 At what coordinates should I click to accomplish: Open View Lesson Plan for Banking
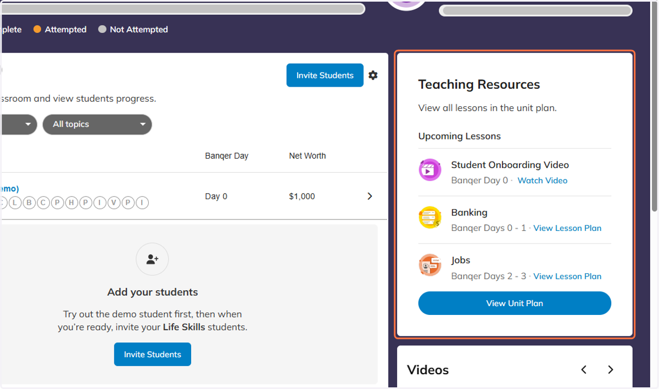(x=567, y=228)
